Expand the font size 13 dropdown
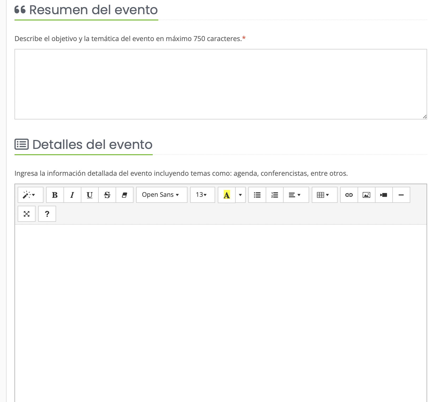This screenshot has height=402, width=435. (x=202, y=195)
